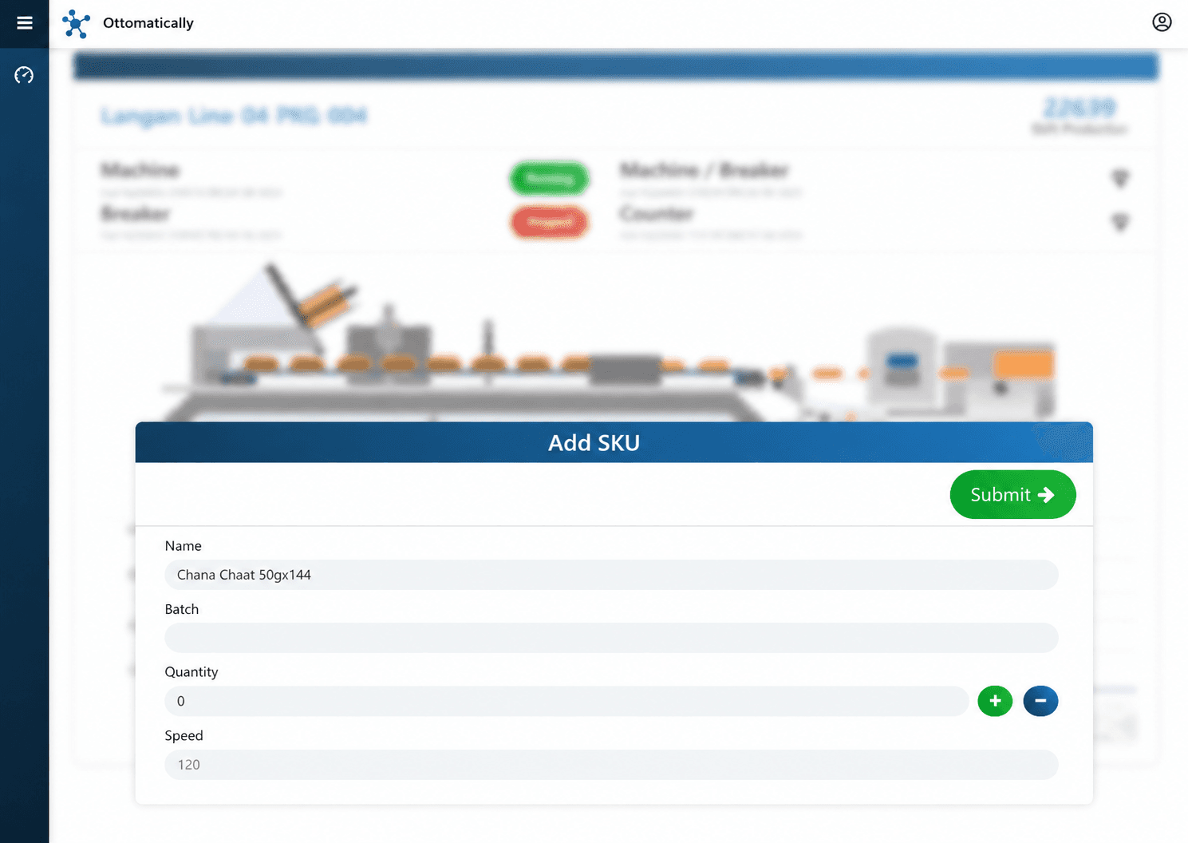
Task: Click the Quantity label text
Action: click(x=191, y=672)
